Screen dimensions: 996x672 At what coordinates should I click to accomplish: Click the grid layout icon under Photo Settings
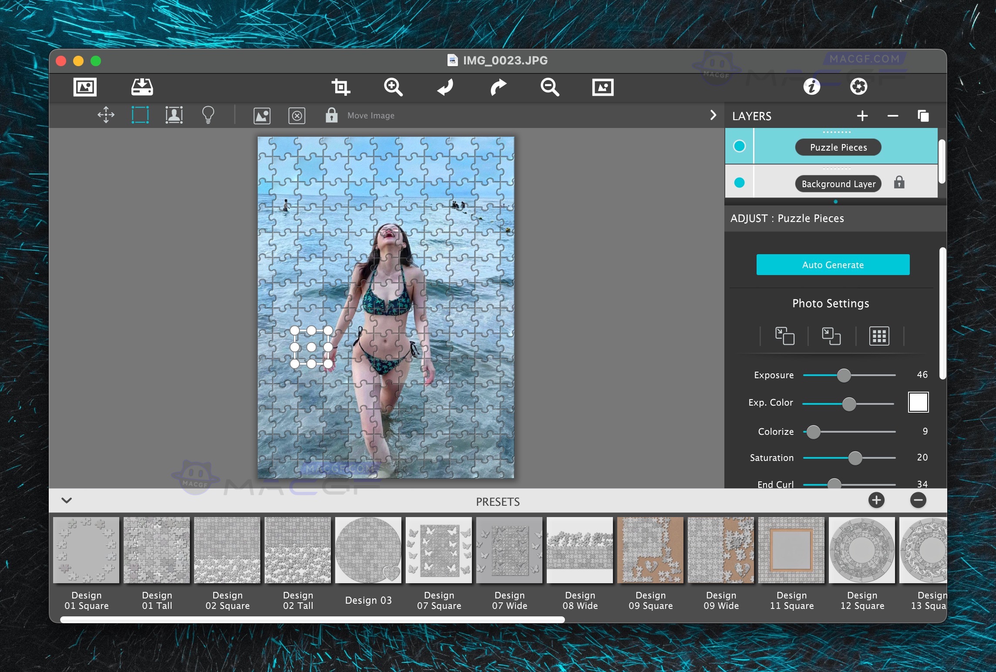coord(879,336)
